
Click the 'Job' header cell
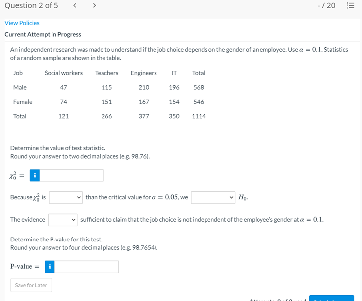18,73
